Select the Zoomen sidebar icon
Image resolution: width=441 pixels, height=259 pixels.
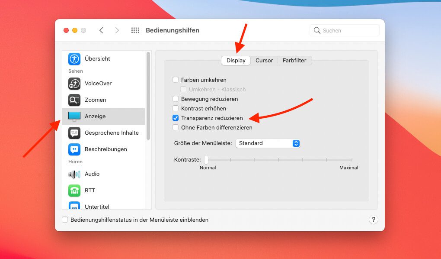pyautogui.click(x=74, y=100)
